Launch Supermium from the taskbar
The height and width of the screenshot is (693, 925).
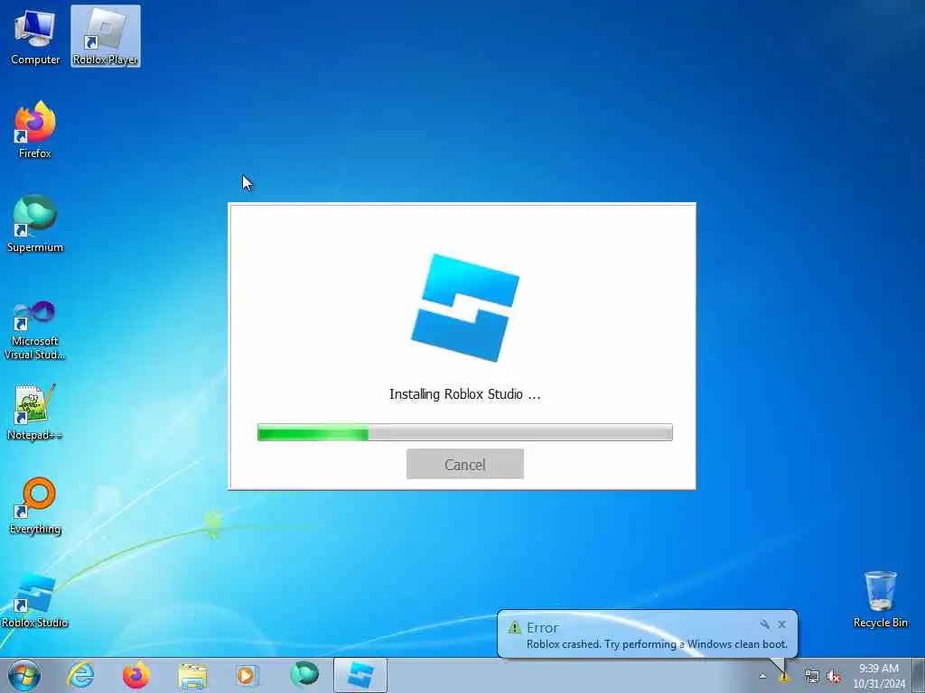coord(304,675)
